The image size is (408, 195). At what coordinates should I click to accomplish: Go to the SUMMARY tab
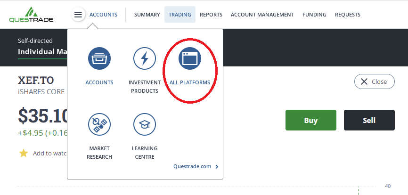tap(147, 15)
